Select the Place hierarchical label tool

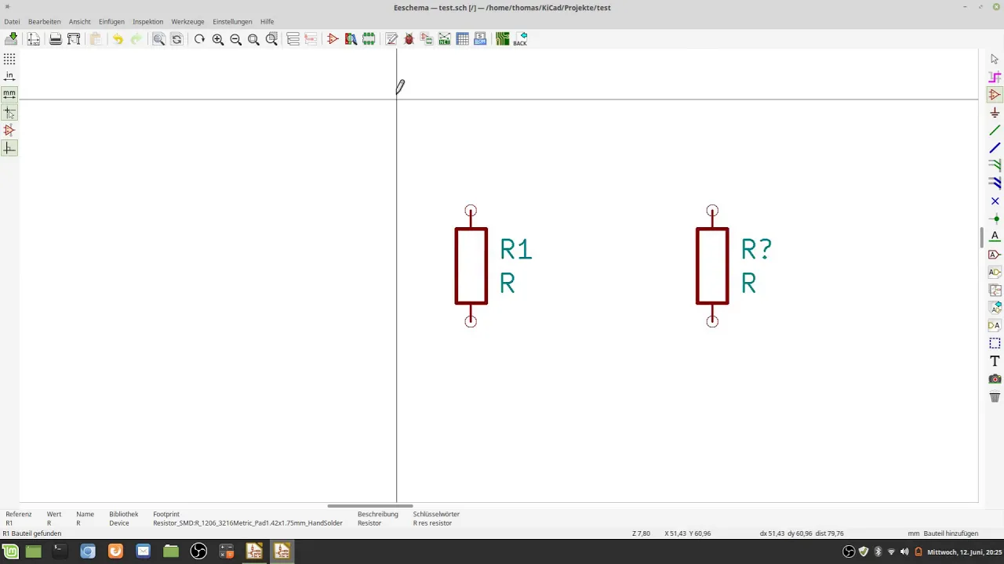pos(995,272)
